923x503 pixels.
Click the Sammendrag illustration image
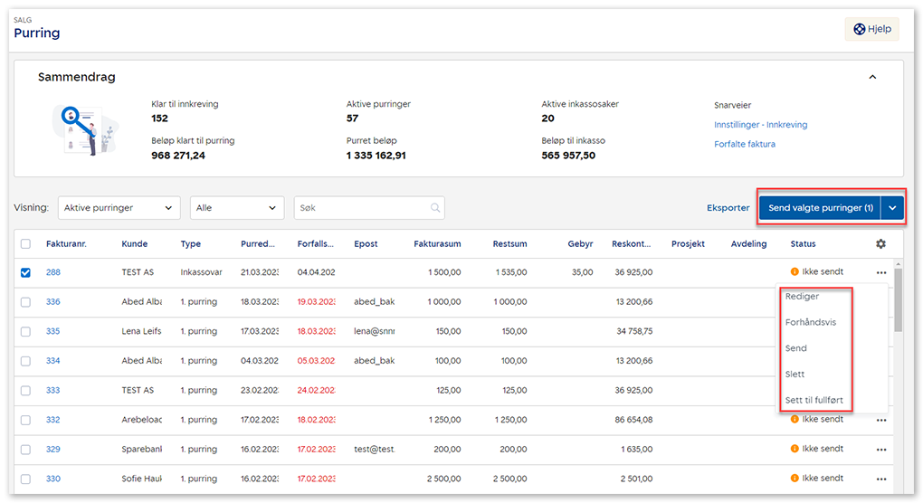[84, 128]
